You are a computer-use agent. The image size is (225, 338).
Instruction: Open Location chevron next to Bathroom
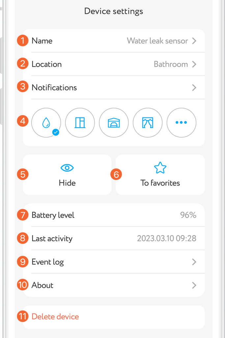tap(194, 64)
